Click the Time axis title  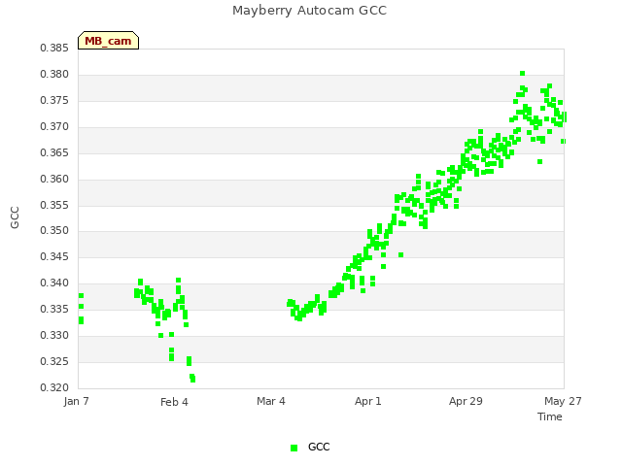(550, 416)
